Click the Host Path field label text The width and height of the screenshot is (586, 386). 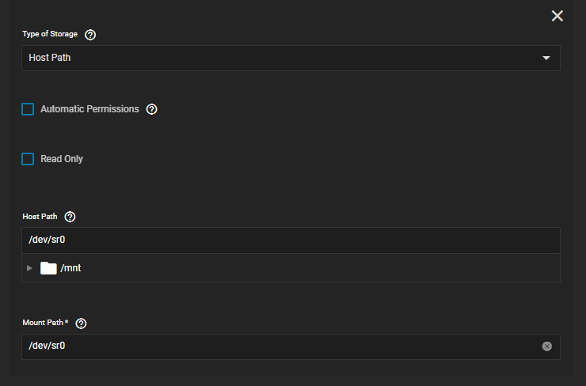(40, 217)
